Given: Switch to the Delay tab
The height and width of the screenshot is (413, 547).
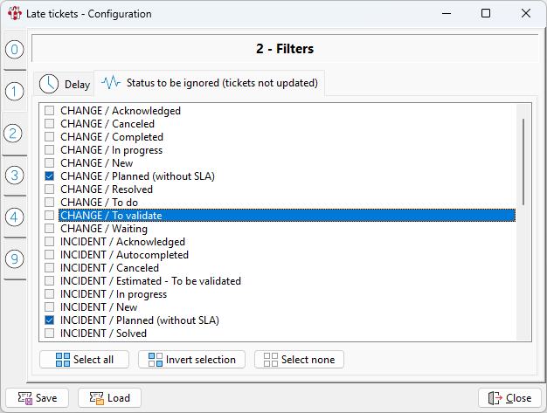Looking at the screenshot, I should pos(66,84).
